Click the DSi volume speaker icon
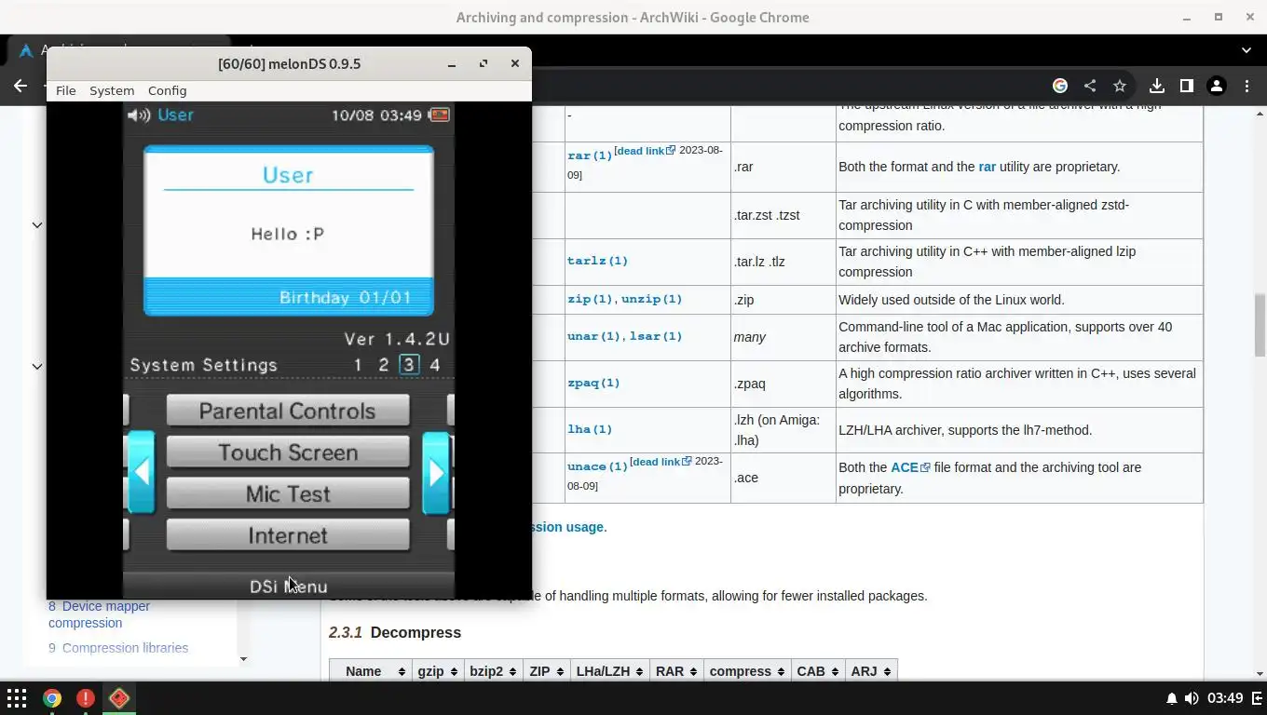1267x715 pixels. point(138,115)
